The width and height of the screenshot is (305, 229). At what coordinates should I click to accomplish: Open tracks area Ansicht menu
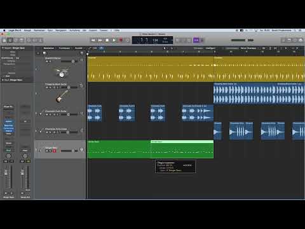tap(79, 48)
